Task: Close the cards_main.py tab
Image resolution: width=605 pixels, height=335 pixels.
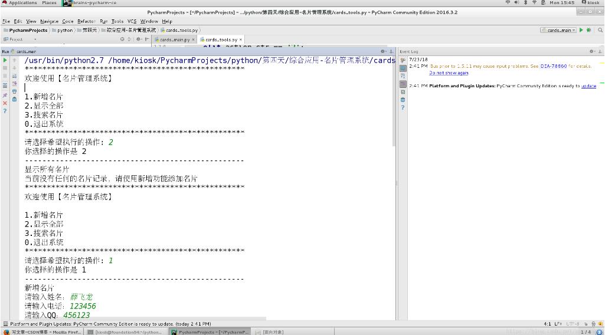Action: coord(194,40)
